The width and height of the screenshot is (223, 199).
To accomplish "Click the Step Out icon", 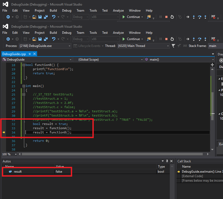I will tap(205, 39).
